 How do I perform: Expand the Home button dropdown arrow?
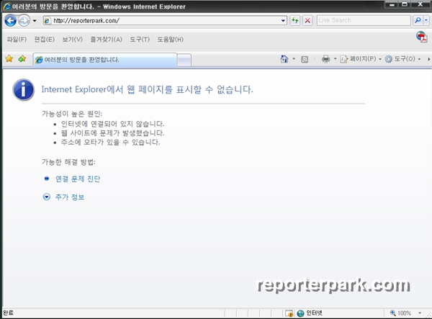(294, 58)
